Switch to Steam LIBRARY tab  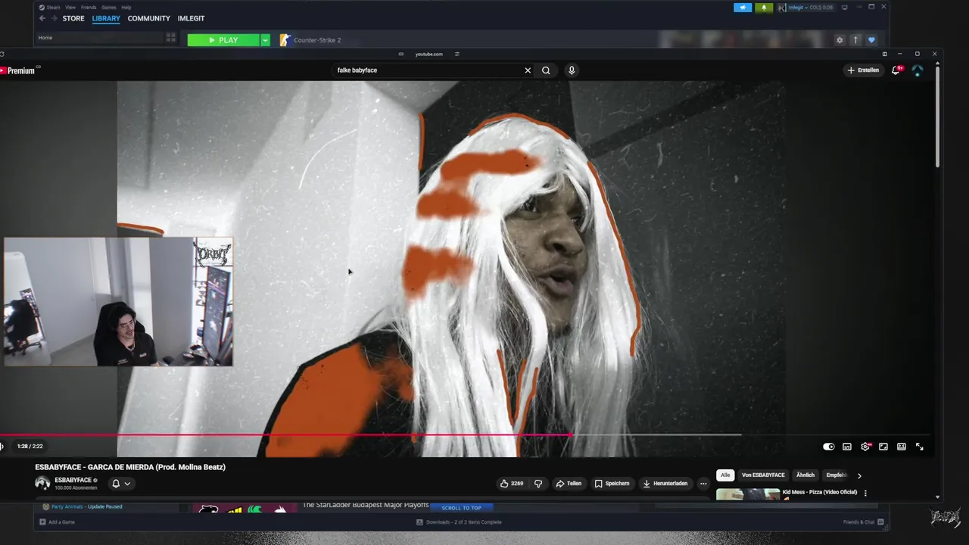pos(106,18)
